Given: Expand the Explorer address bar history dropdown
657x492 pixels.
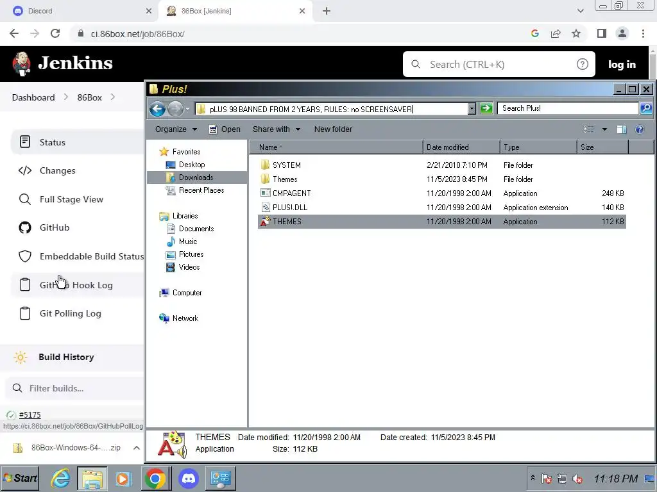Looking at the screenshot, I should pyautogui.click(x=472, y=109).
